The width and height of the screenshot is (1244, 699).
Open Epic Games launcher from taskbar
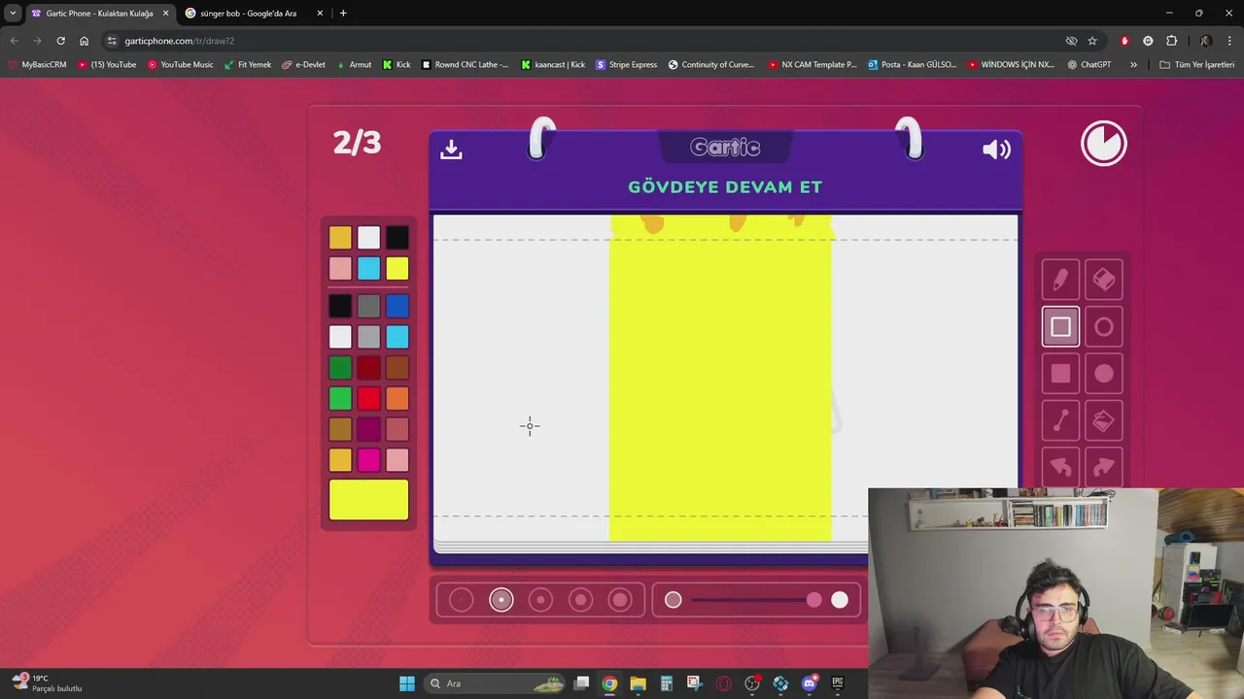[837, 683]
